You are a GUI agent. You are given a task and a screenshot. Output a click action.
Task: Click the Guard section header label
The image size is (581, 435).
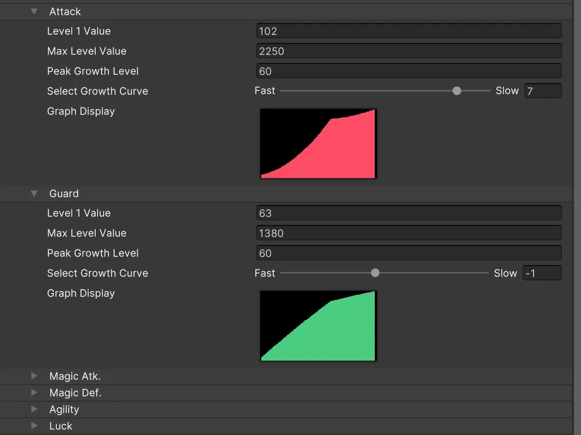pos(64,193)
